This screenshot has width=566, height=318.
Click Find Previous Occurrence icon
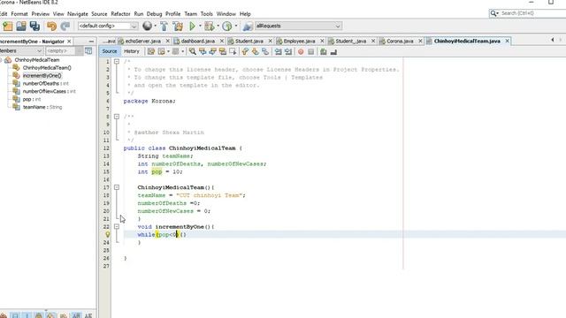pyautogui.click(x=203, y=51)
